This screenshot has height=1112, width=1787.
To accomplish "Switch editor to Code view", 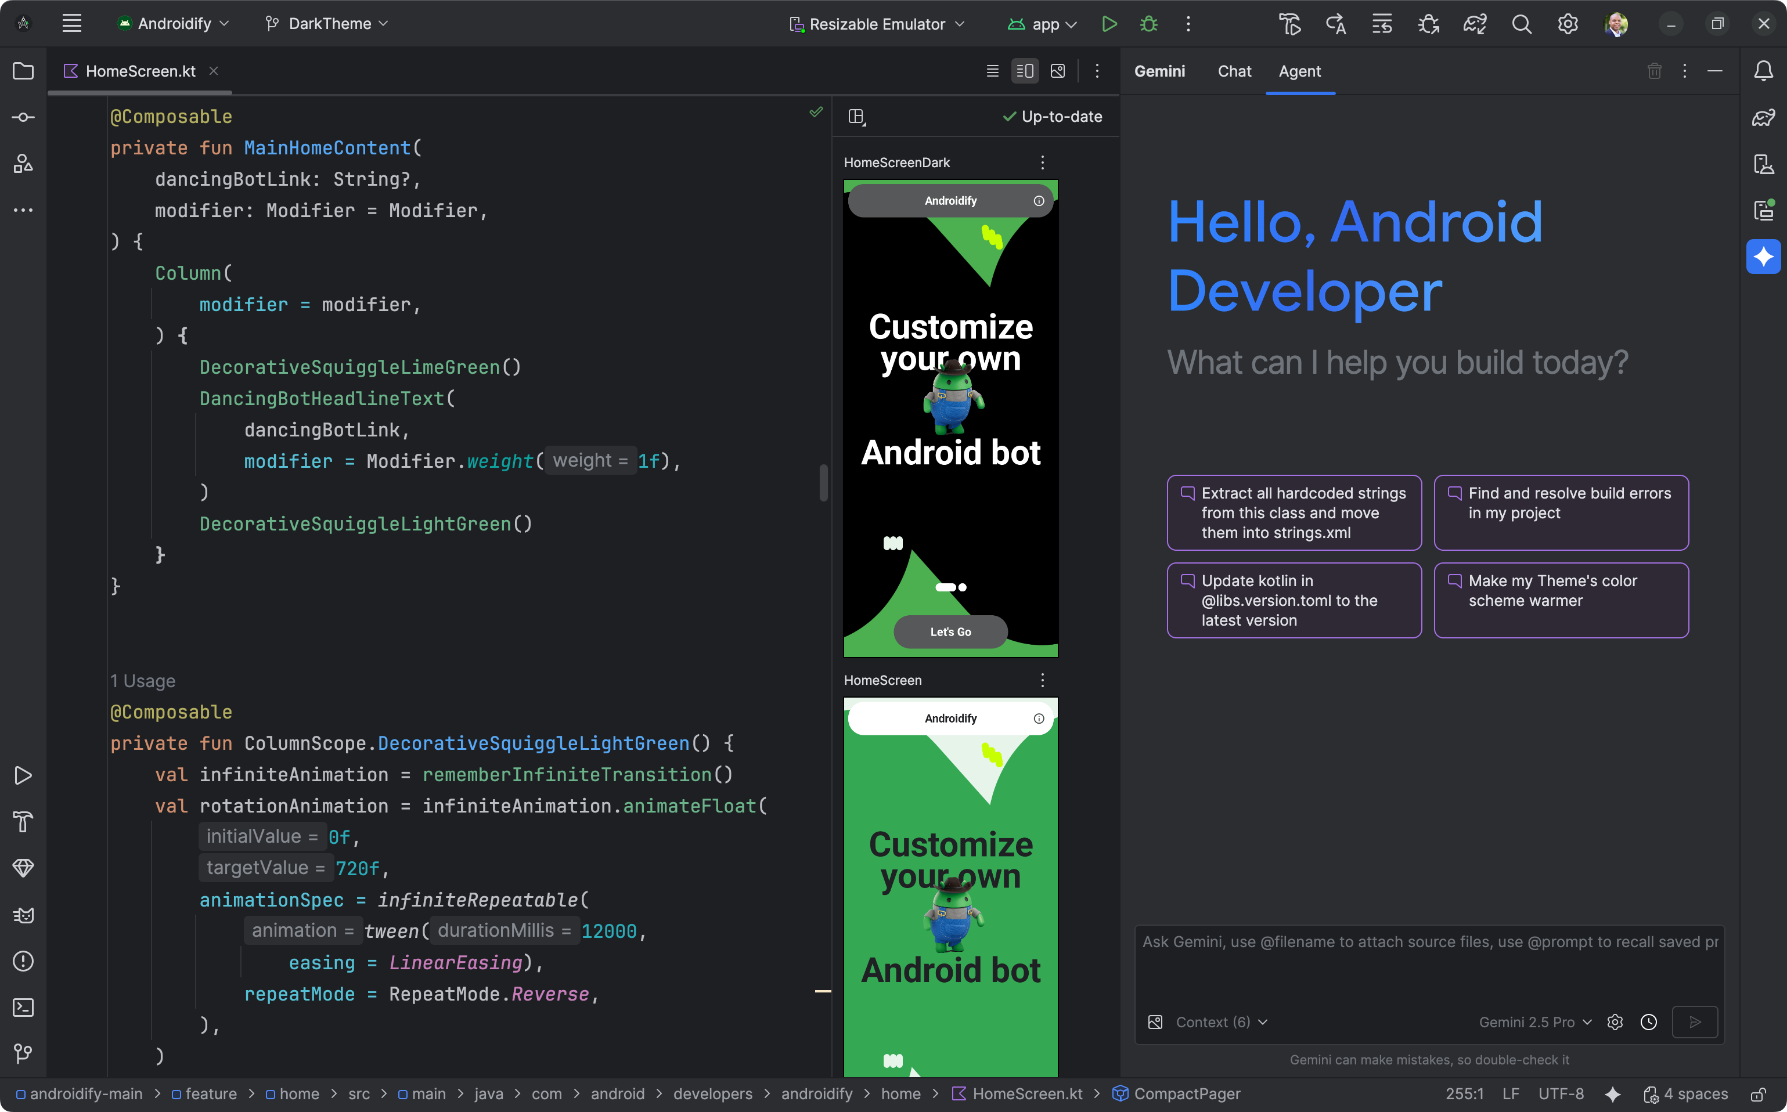I will [x=992, y=71].
